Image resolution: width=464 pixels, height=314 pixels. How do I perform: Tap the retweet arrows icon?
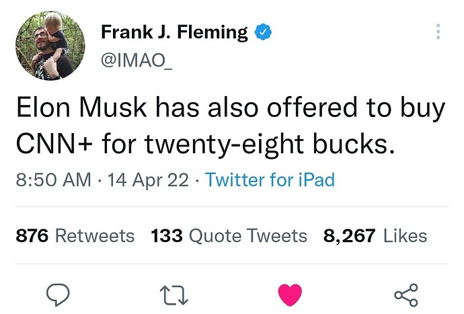(174, 295)
